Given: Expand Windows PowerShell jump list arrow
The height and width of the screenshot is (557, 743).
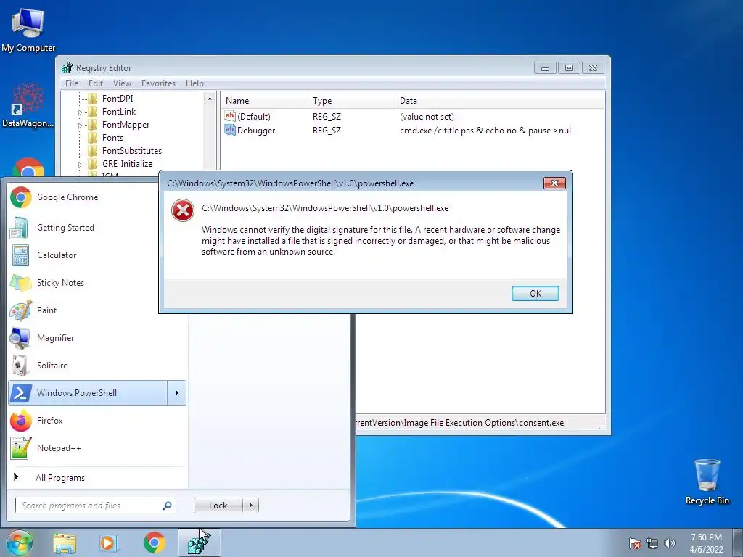Looking at the screenshot, I should [177, 392].
